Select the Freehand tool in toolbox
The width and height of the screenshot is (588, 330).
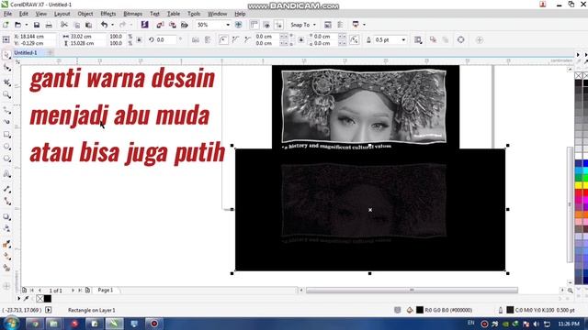(x=6, y=110)
